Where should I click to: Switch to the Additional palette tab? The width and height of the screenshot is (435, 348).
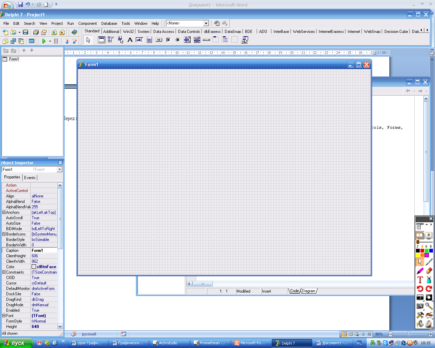click(x=111, y=32)
